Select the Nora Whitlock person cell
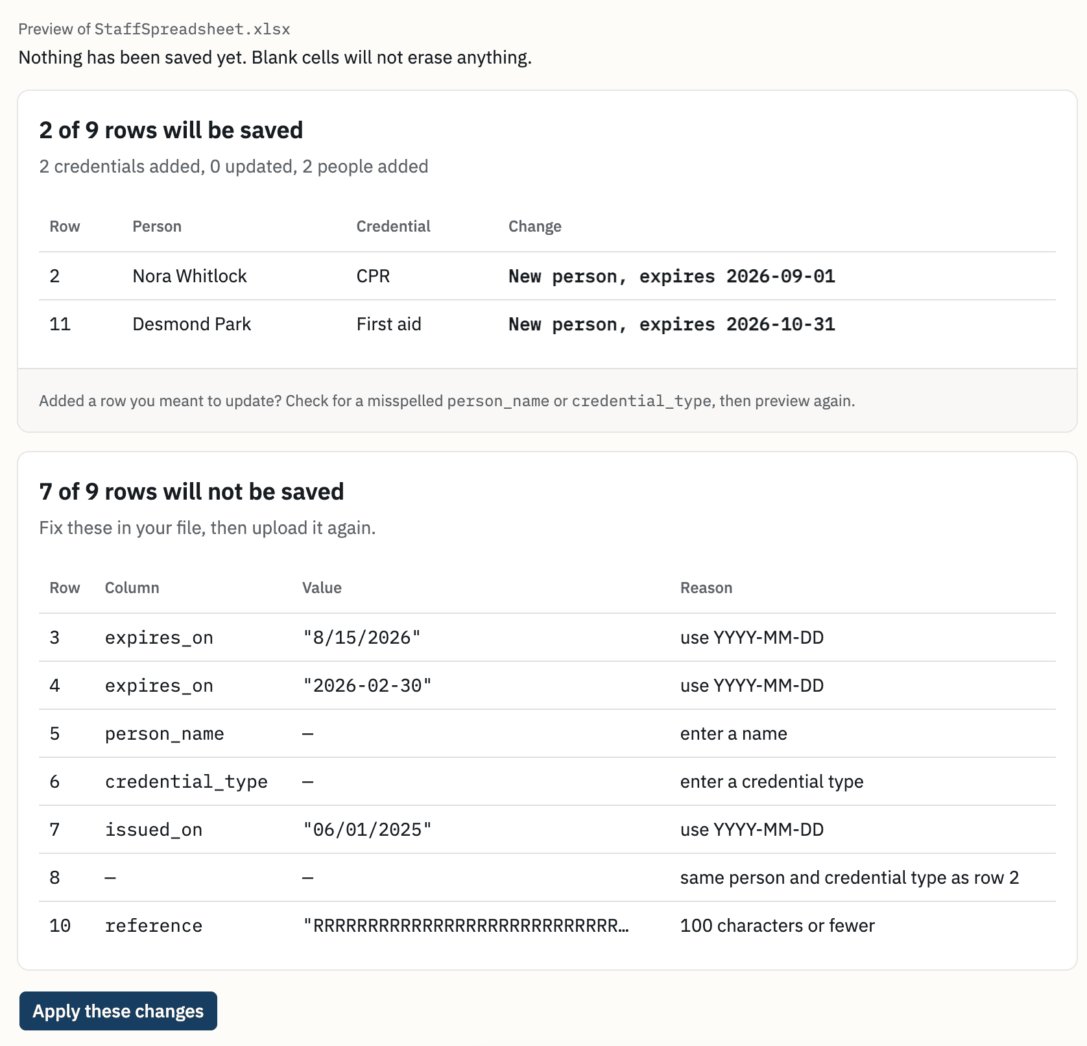This screenshot has width=1087, height=1046. click(x=189, y=276)
